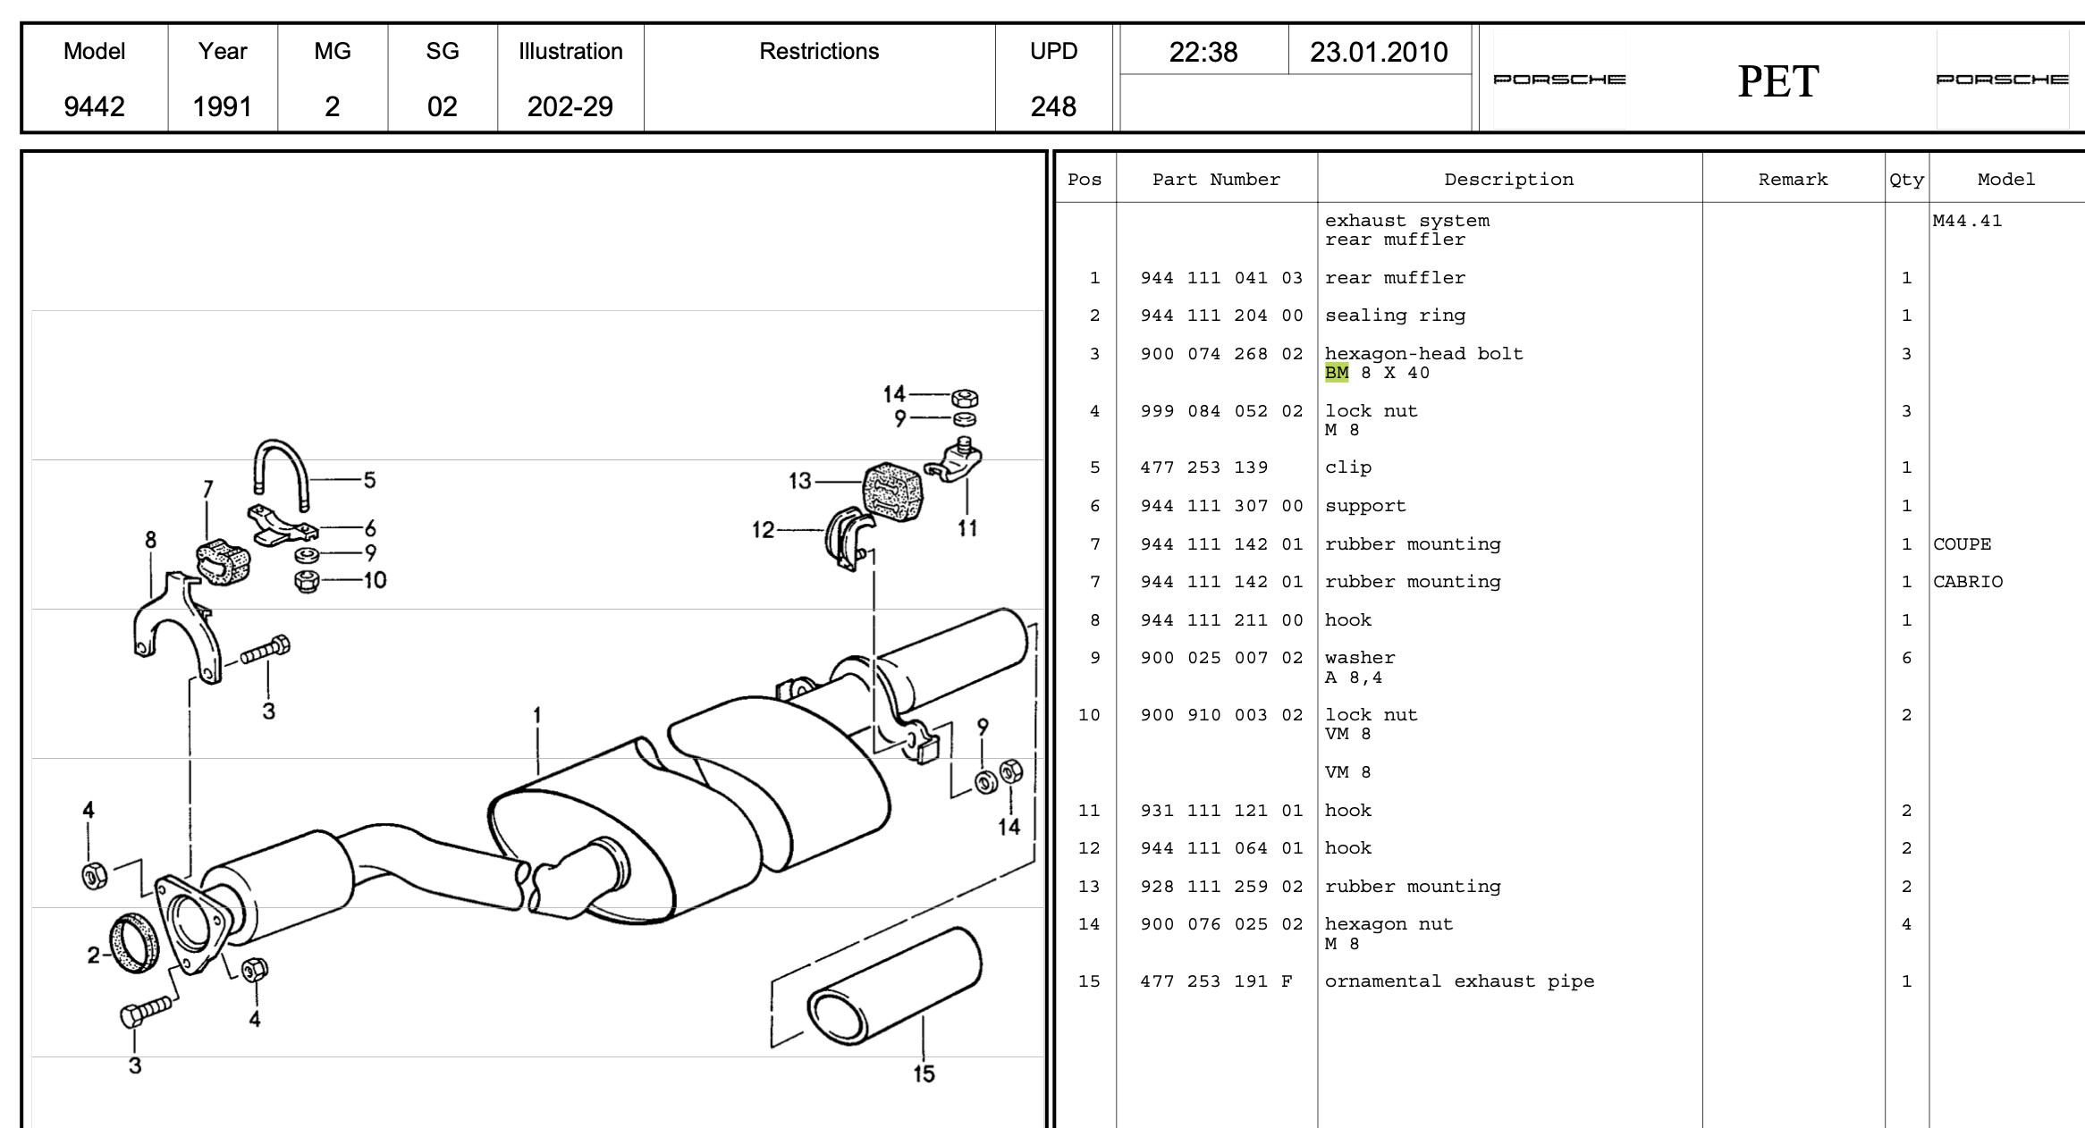
Task: Click the 'Restrictions' header label
Action: click(819, 51)
